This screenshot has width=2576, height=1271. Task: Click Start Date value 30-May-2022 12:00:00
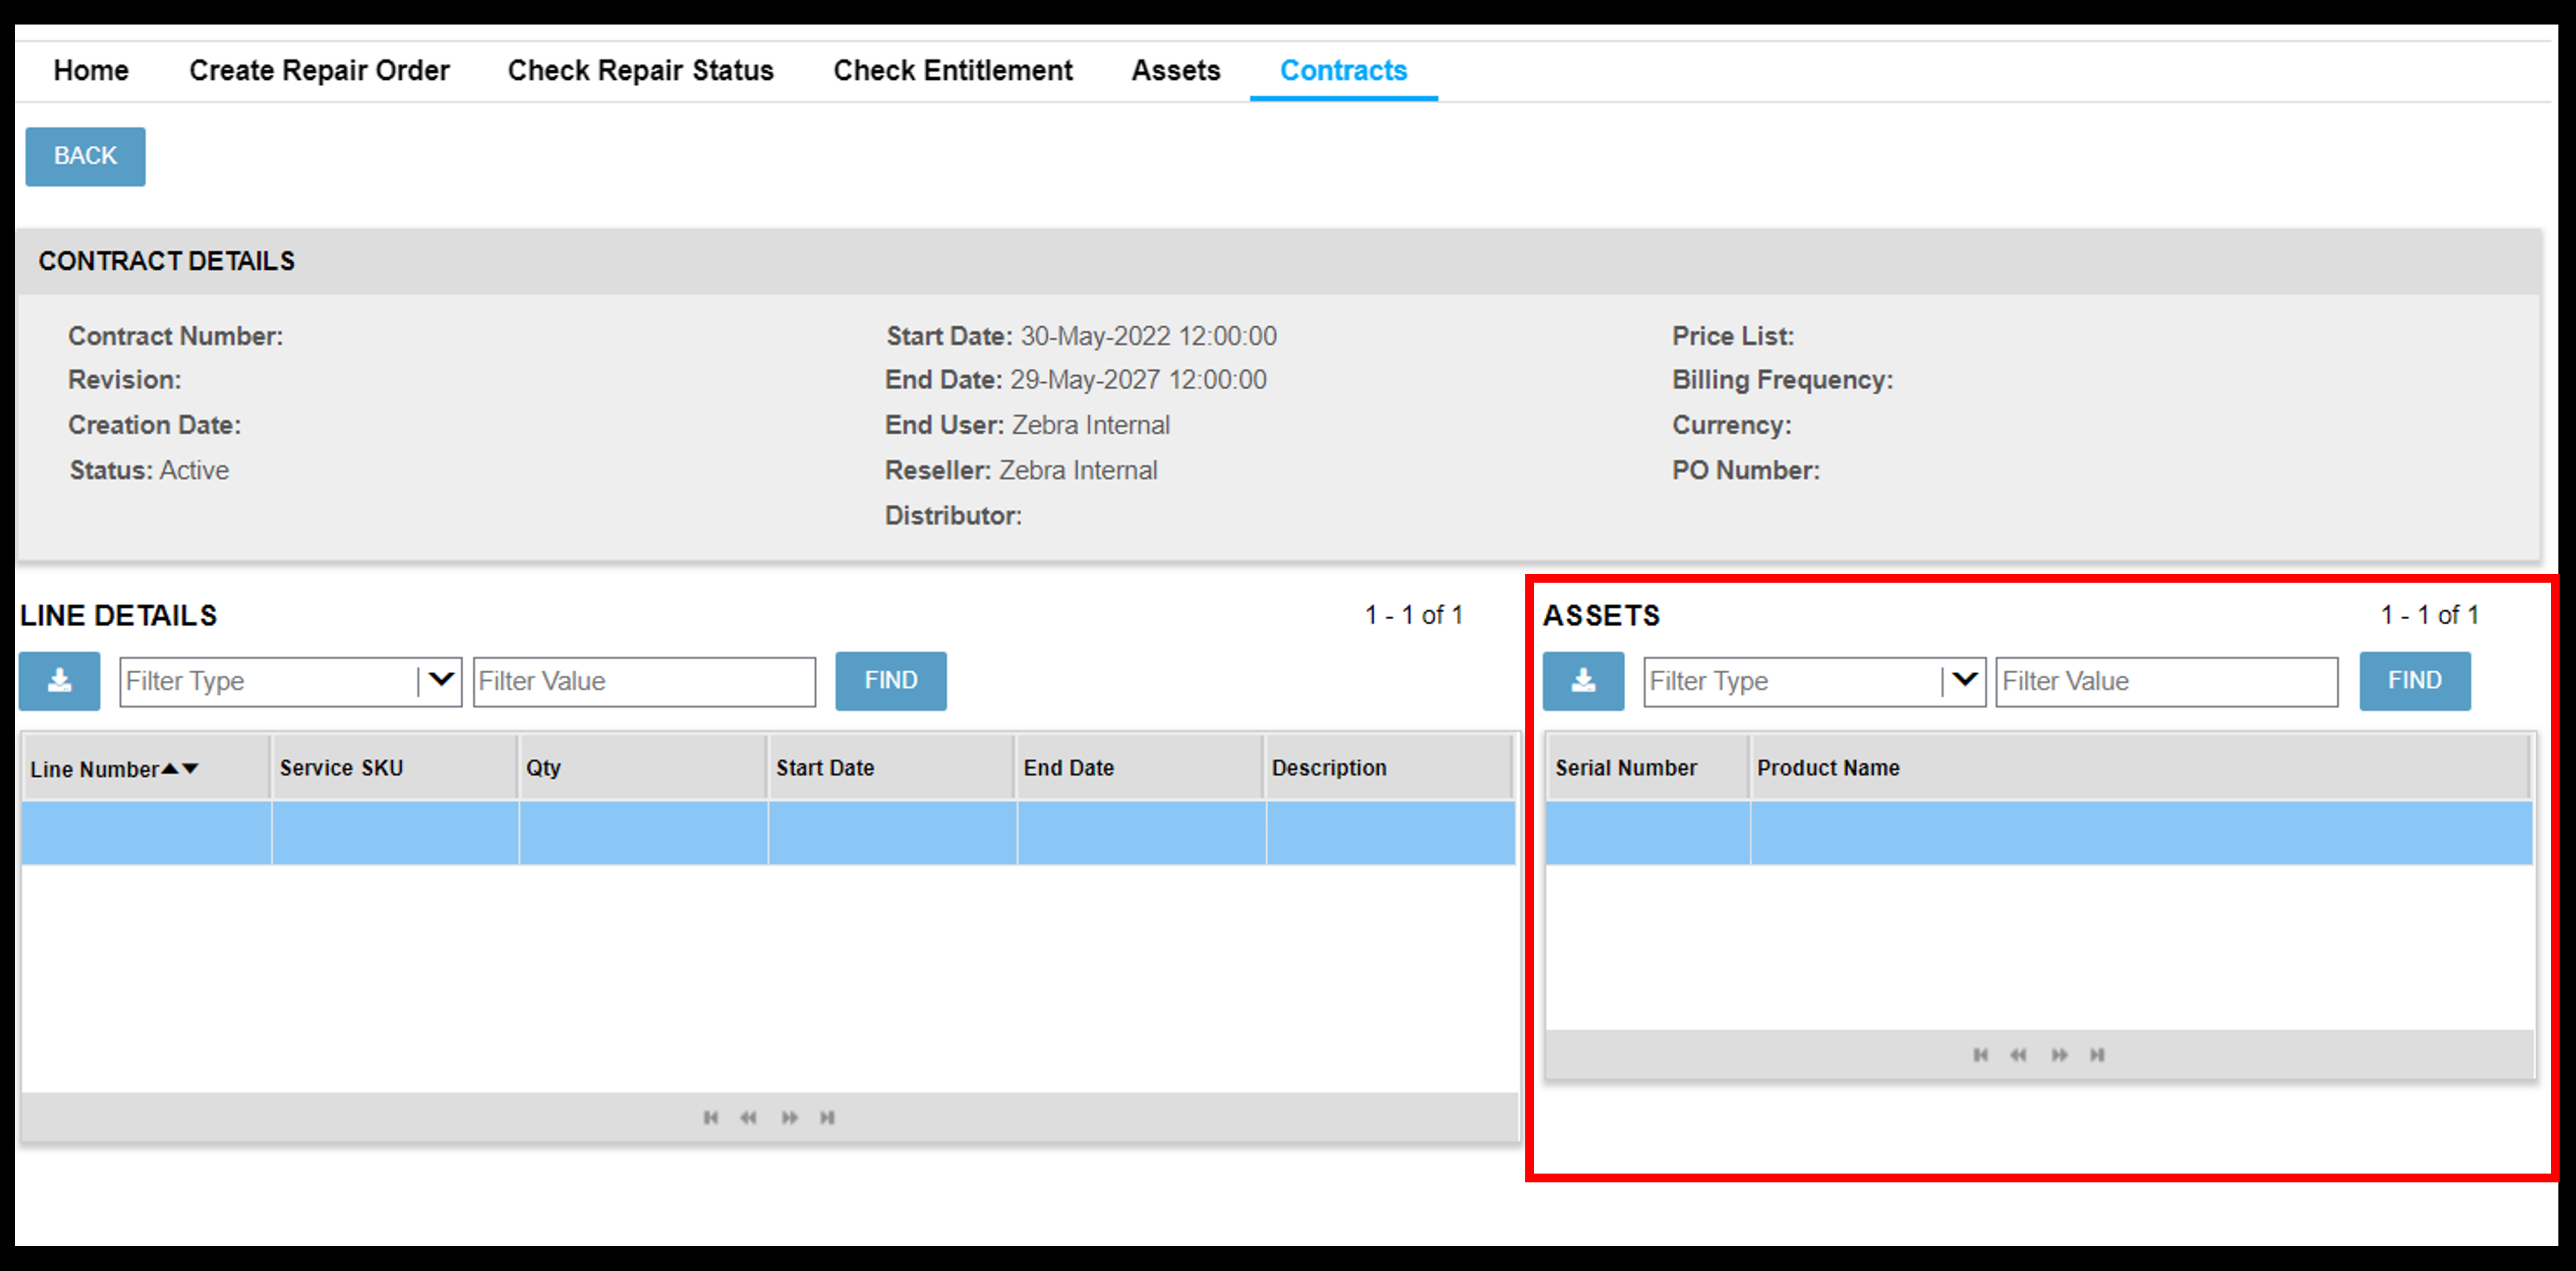point(1148,336)
